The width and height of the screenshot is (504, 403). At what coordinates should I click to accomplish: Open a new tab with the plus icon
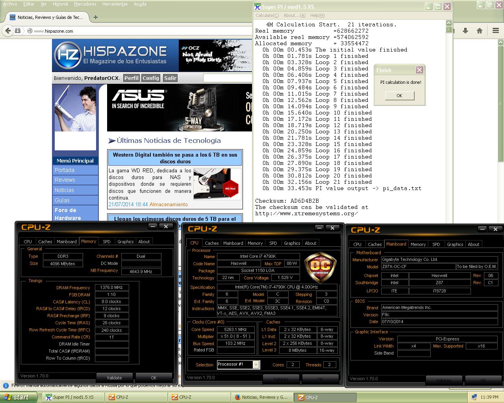[96, 17]
